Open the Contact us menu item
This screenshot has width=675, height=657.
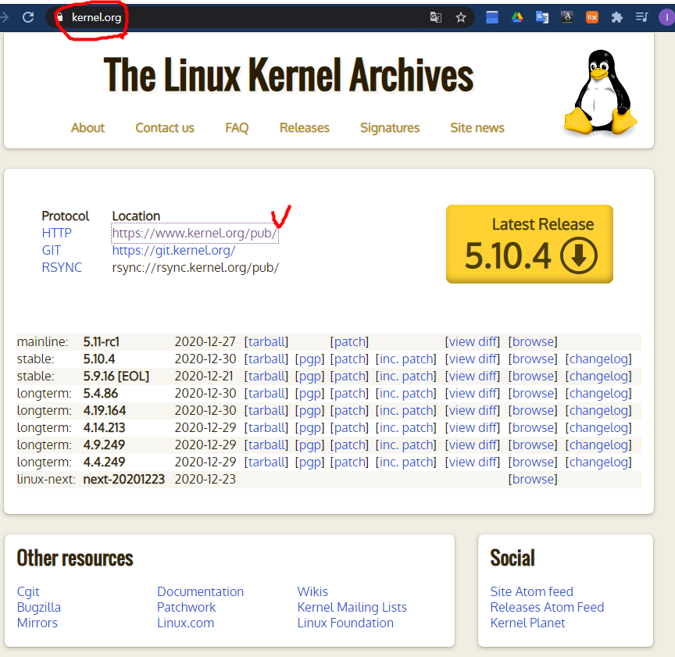pos(165,128)
